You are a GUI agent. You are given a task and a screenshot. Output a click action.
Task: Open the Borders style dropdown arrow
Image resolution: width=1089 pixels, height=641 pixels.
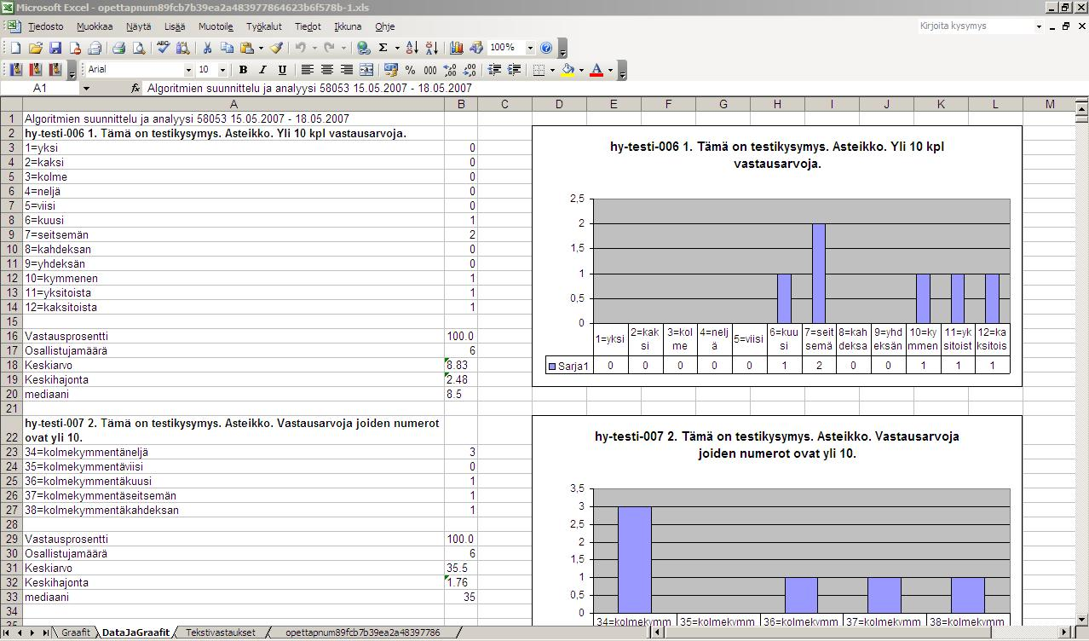point(551,70)
